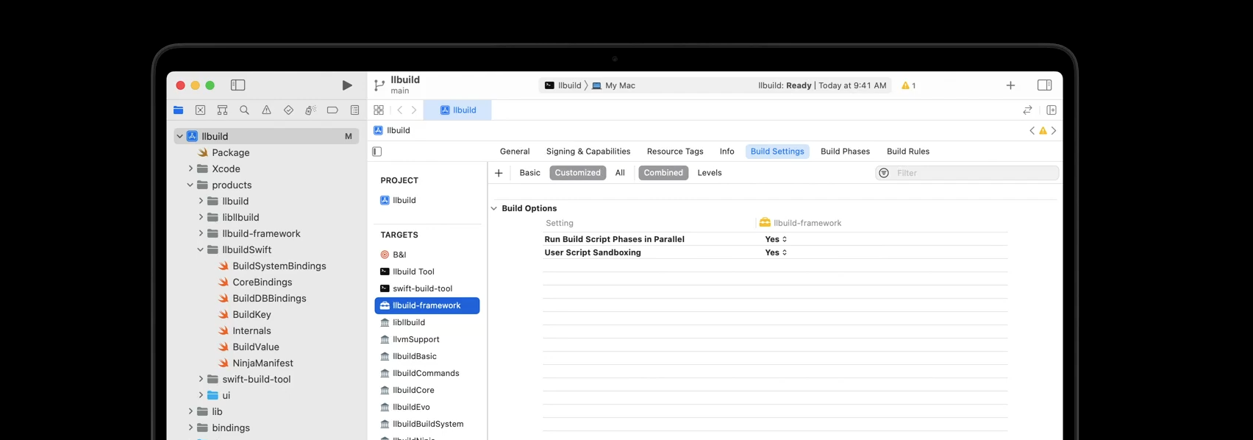Open the Source Control navigator icon
This screenshot has width=1253, height=440.
pyautogui.click(x=200, y=110)
